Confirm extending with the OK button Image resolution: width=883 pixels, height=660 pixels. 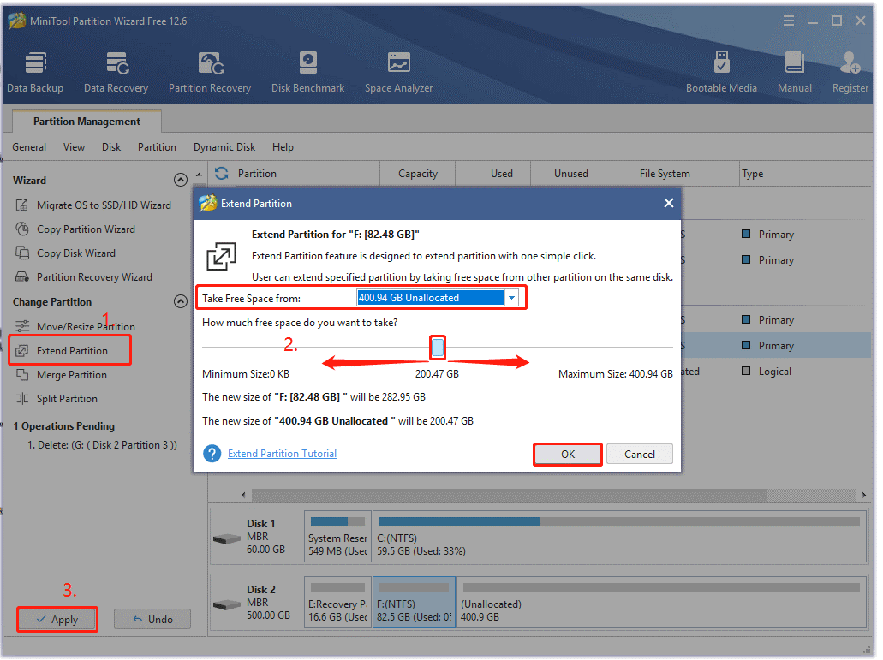567,454
